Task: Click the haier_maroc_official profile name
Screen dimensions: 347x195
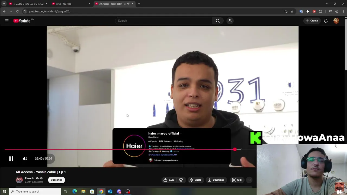Action: (163, 134)
